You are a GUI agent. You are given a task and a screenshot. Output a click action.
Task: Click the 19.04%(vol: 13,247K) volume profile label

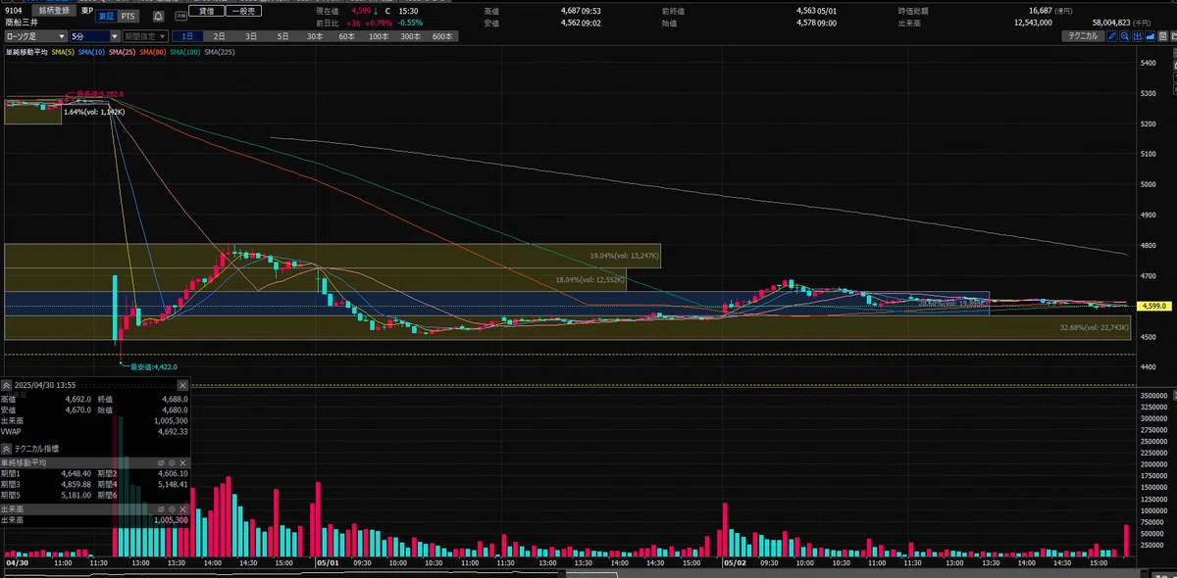(x=625, y=256)
